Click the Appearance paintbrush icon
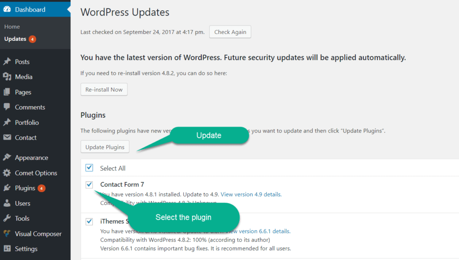 tap(7, 158)
